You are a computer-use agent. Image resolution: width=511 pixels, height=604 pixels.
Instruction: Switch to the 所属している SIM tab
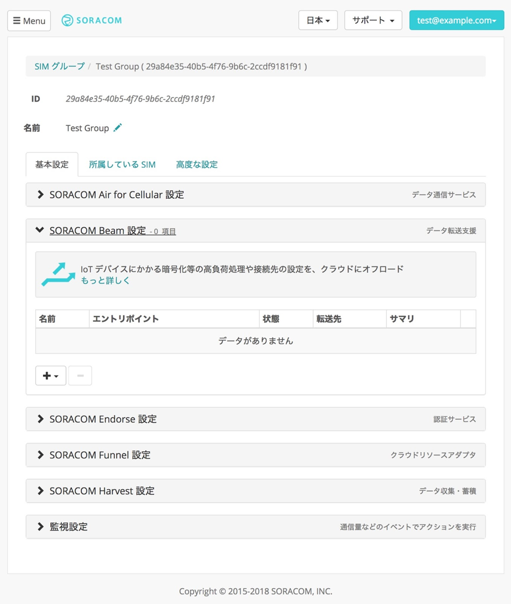[122, 164]
